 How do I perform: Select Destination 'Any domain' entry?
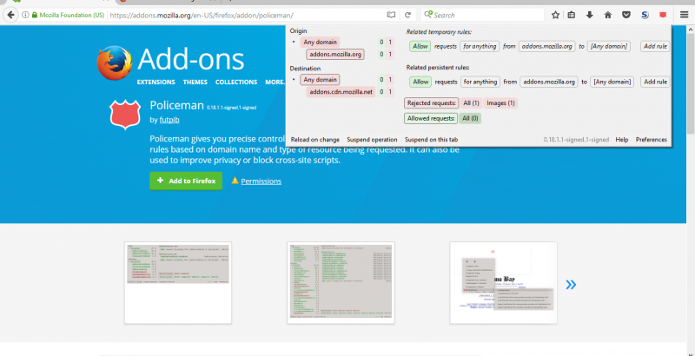[x=320, y=80]
